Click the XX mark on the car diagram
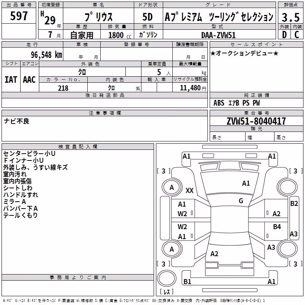 189,190
